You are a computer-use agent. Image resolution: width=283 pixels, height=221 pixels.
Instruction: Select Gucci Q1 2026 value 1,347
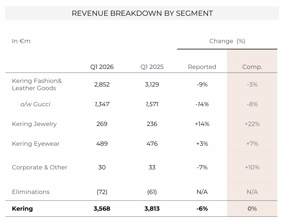click(x=102, y=104)
